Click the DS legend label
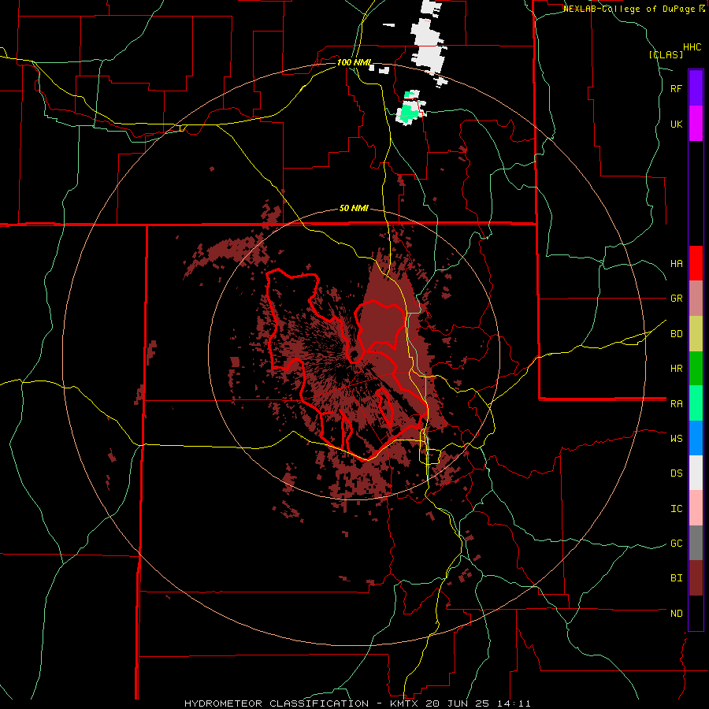Screen dimensions: 709x709 (677, 473)
